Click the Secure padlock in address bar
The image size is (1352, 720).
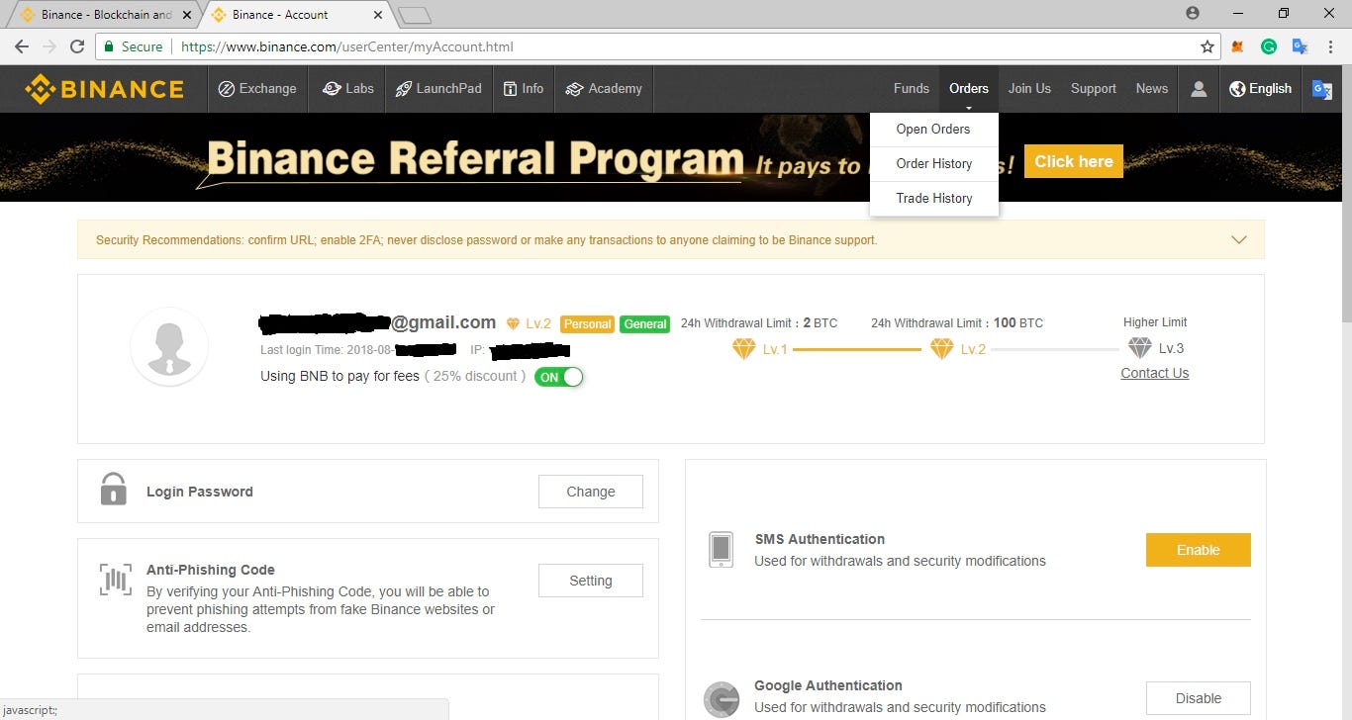coord(111,46)
